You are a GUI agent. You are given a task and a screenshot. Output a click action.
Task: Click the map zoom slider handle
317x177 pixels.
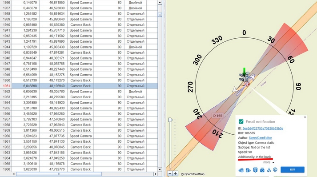170,120
